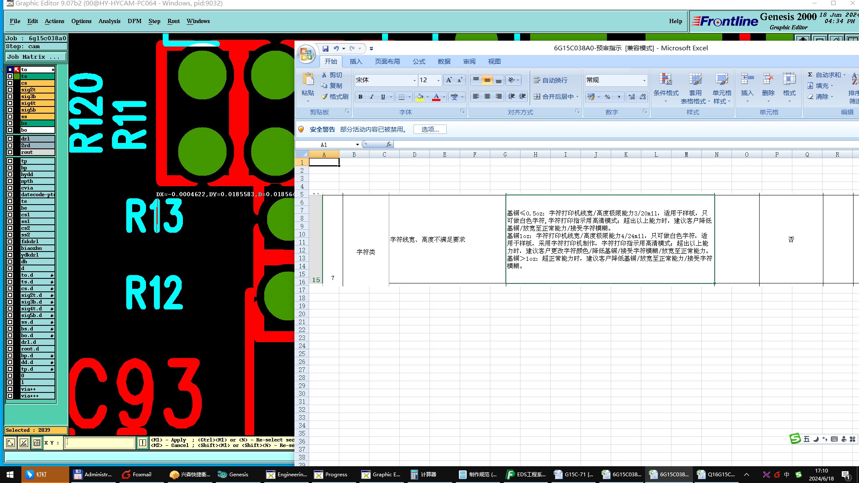Click the center align text icon
859x483 pixels.
tap(487, 97)
